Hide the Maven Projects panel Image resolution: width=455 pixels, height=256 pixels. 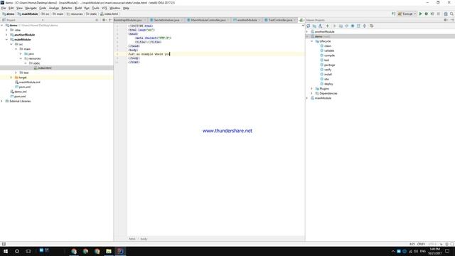pyautogui.click(x=452, y=20)
